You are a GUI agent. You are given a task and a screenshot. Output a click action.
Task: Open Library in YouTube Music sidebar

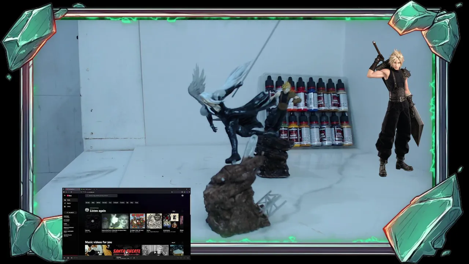tap(70, 206)
